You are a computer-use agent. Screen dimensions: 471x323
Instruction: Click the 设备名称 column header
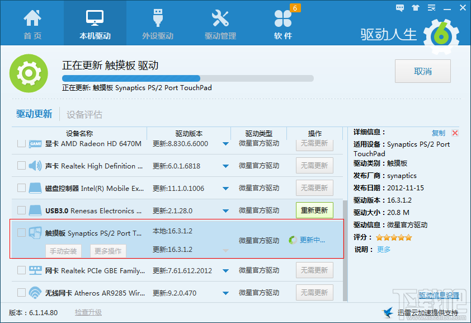79,134
